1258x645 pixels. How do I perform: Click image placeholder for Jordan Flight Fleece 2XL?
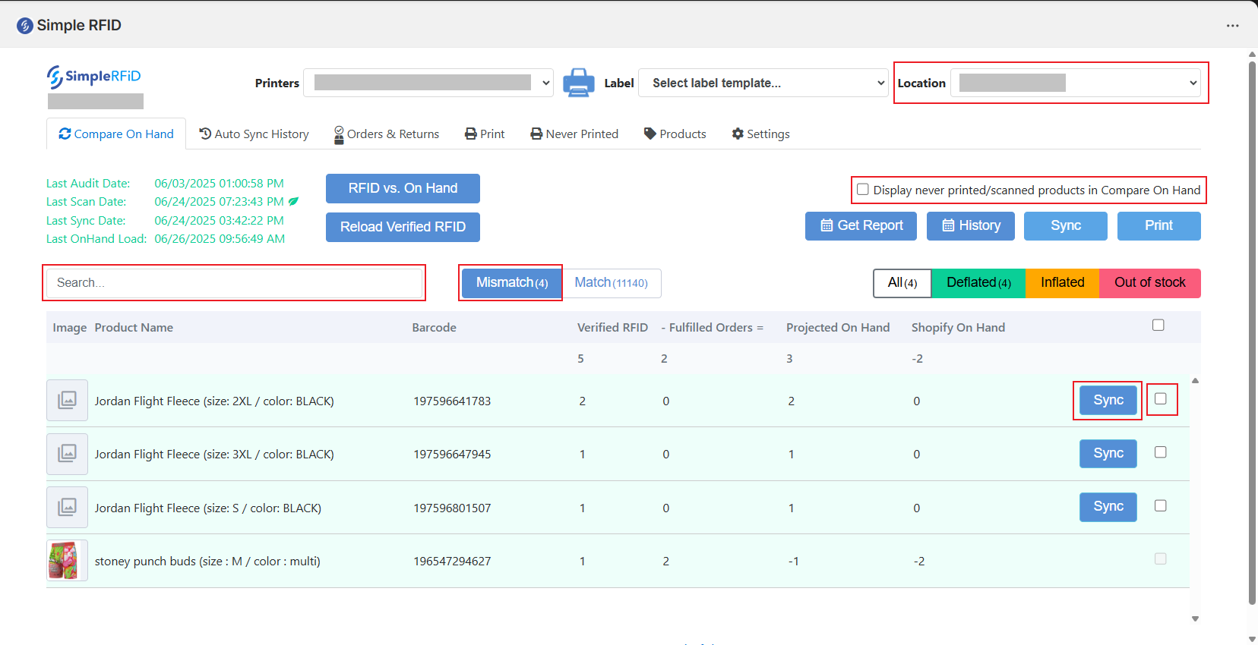[67, 400]
